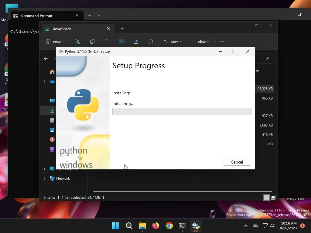
Task: Select Music icon in Explorer sidebar
Action: coord(52,140)
